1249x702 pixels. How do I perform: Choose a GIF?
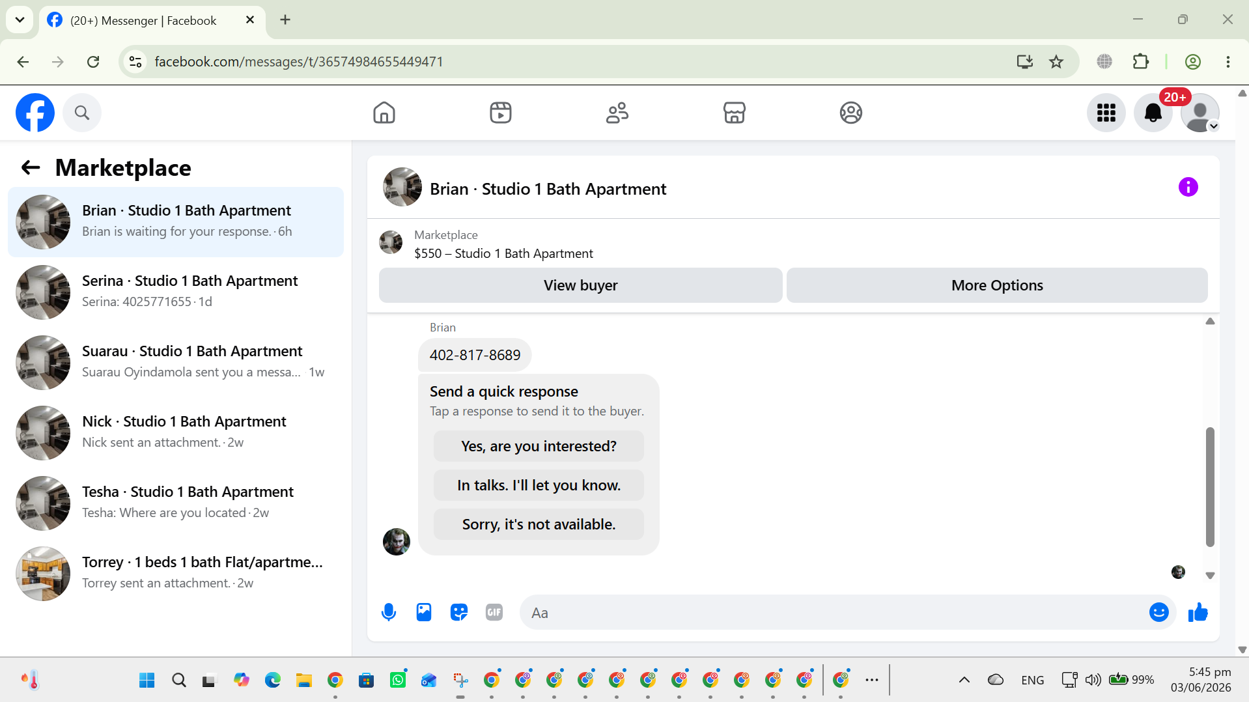pos(494,612)
